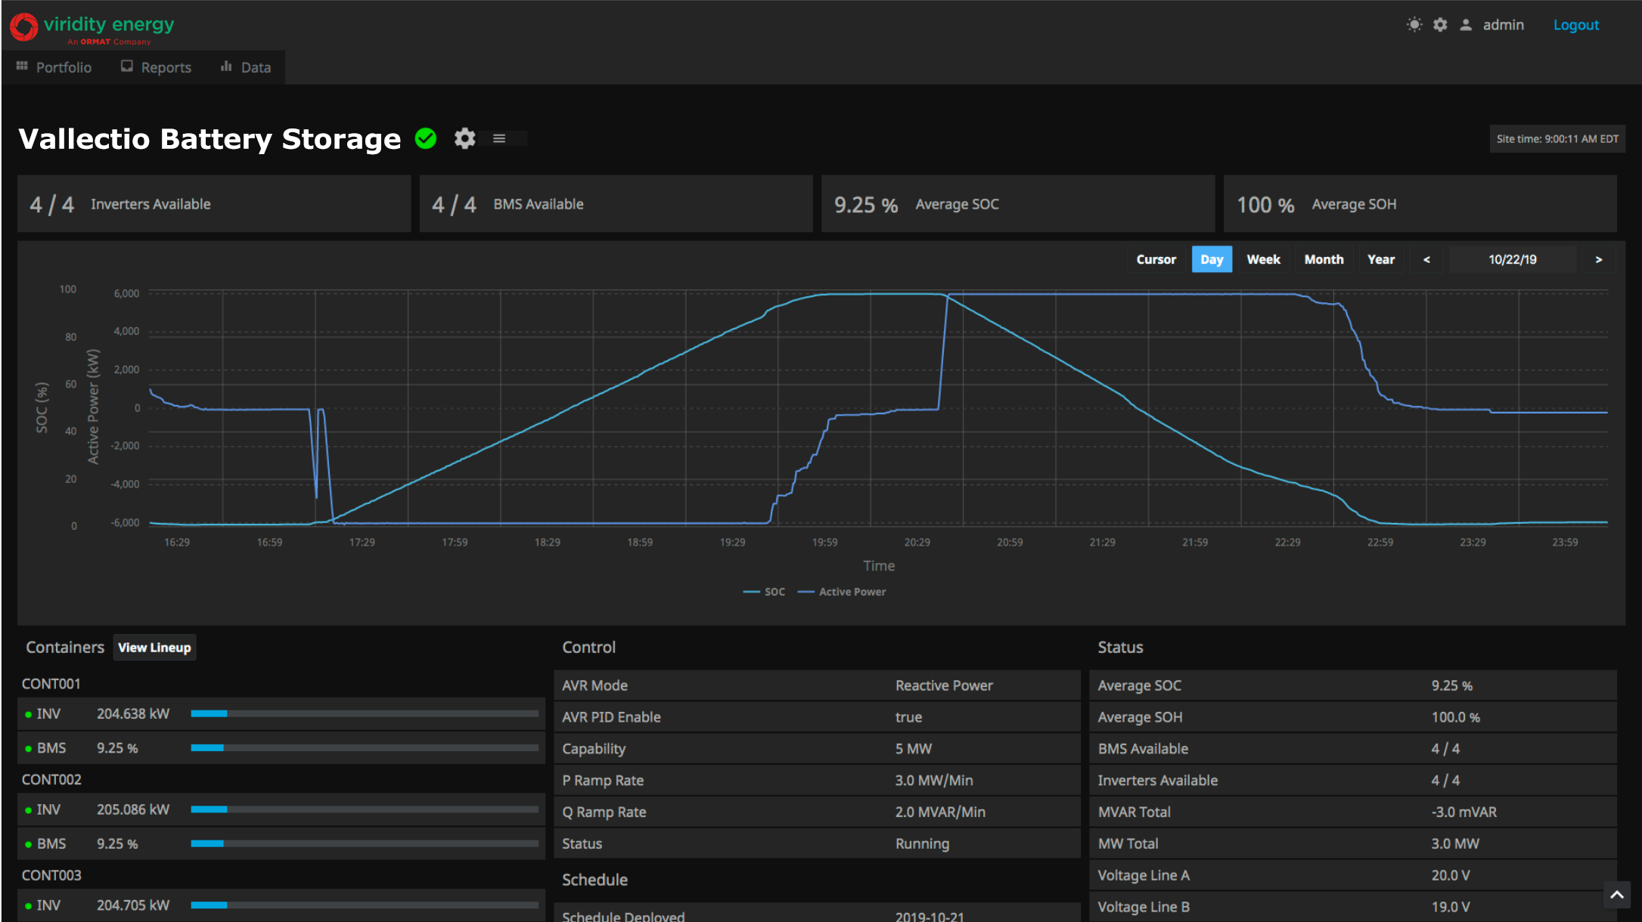
Task: Click CONT002 BMS green status dot
Action: pos(28,844)
